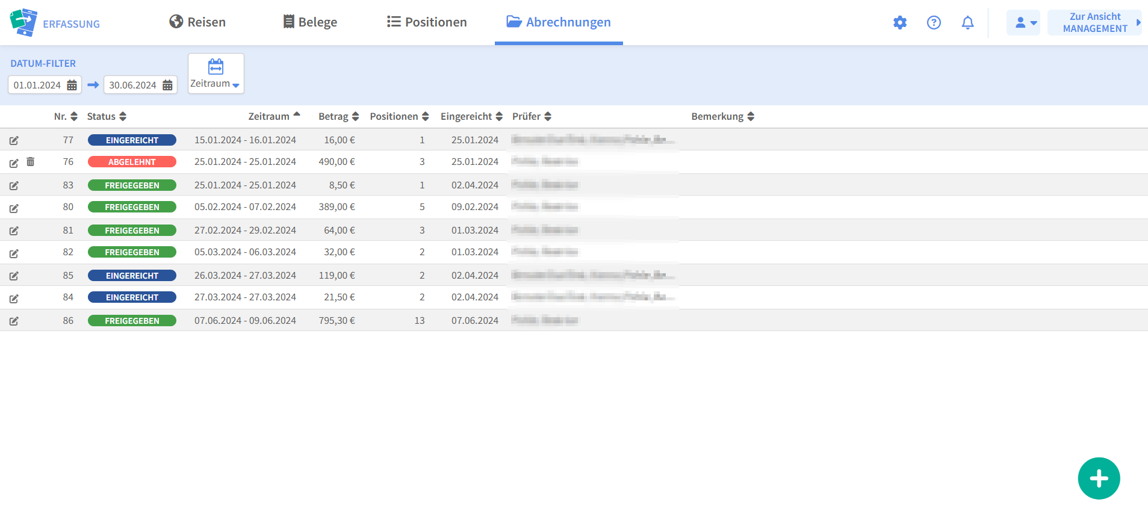The height and width of the screenshot is (505, 1148).
Task: Sort table by Prüfer column
Action: coord(532,116)
